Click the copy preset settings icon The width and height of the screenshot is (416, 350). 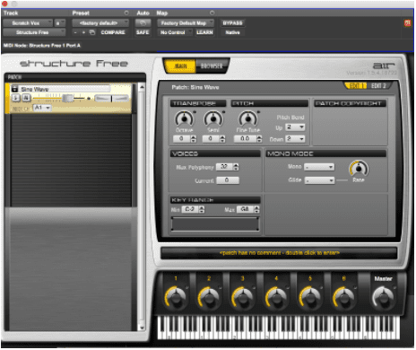pyautogui.click(x=92, y=32)
